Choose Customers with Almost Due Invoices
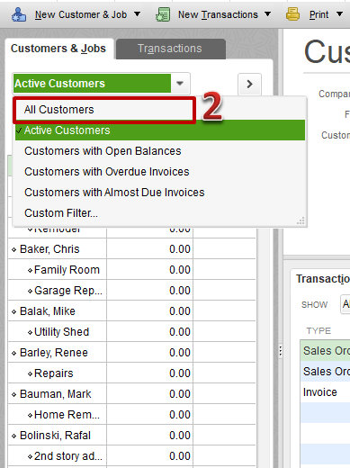 click(x=160, y=193)
